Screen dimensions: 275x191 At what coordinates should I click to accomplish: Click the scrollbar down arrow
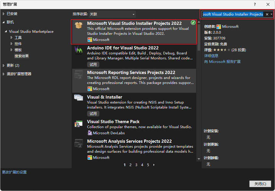click(199, 159)
